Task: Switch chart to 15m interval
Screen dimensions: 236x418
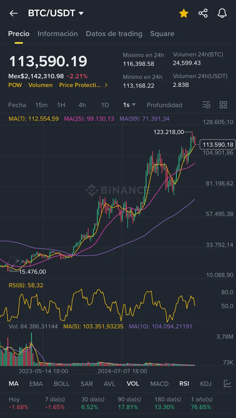Action: (x=41, y=105)
